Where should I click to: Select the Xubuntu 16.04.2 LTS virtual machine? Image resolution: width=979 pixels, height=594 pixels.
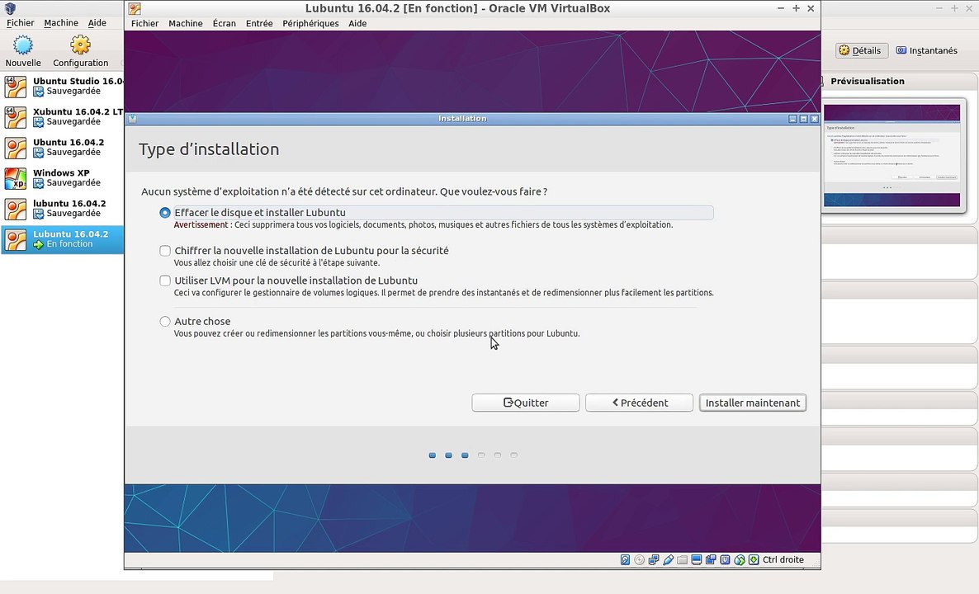point(63,116)
